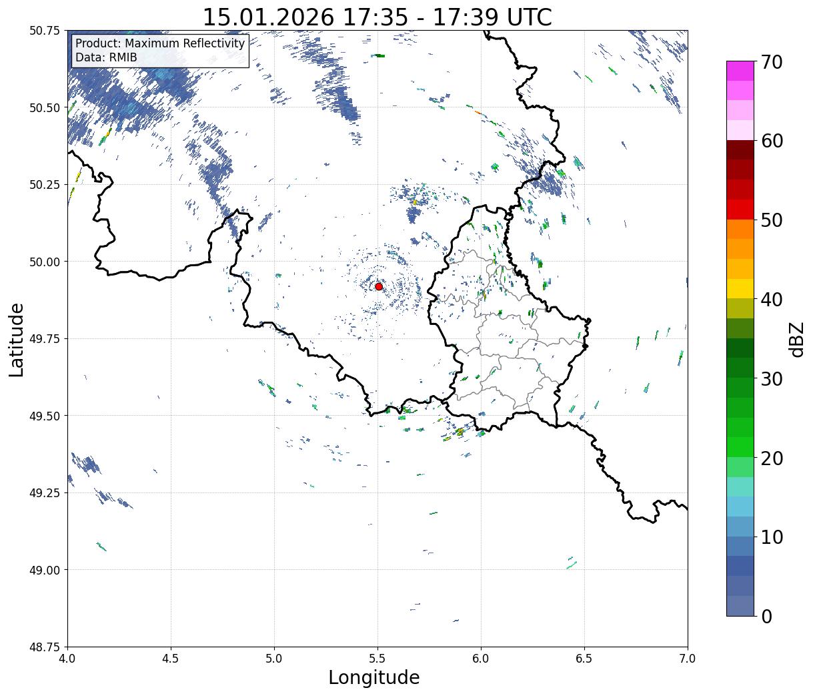This screenshot has width=813, height=694.
Task: Click the 'dBZ' colorbar label
Action: click(796, 338)
